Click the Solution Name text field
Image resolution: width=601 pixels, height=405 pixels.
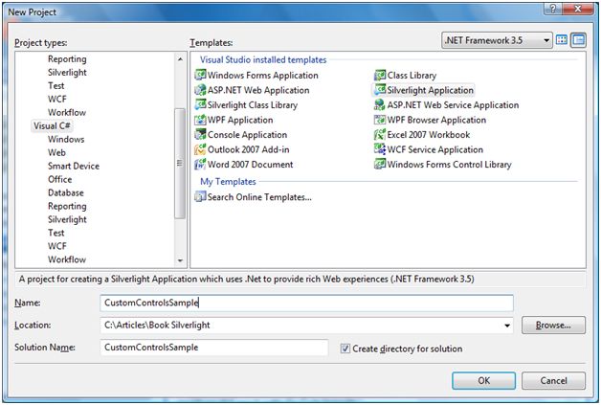[x=214, y=348]
